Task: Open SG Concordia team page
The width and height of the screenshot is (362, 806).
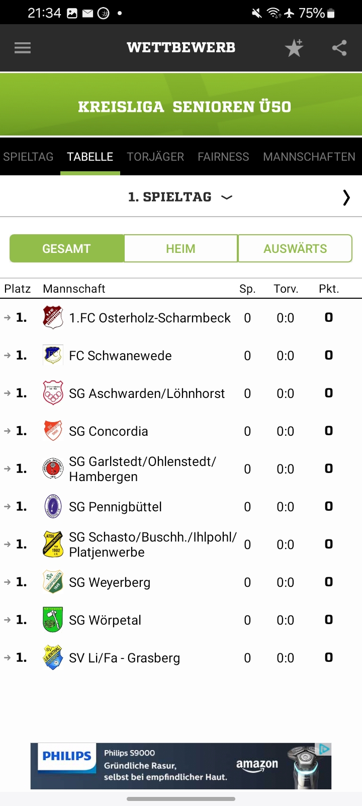Action: tap(109, 431)
